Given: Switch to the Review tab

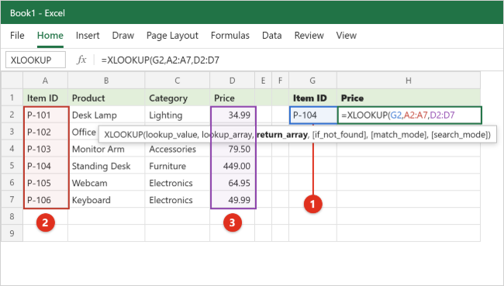Looking at the screenshot, I should point(309,36).
